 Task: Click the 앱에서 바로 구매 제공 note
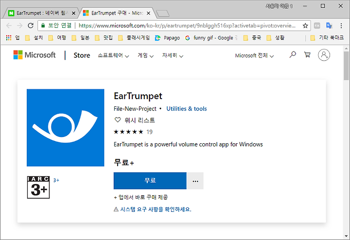[x=141, y=197]
